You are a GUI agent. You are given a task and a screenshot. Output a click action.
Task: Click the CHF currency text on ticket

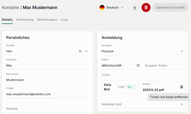pyautogui.click(x=121, y=87)
